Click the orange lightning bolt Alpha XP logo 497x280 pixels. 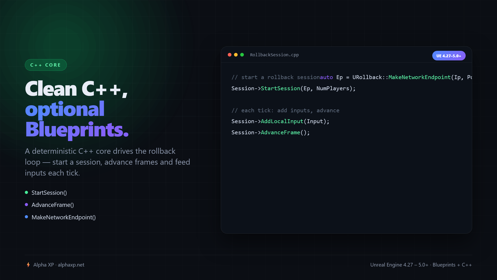(28, 265)
